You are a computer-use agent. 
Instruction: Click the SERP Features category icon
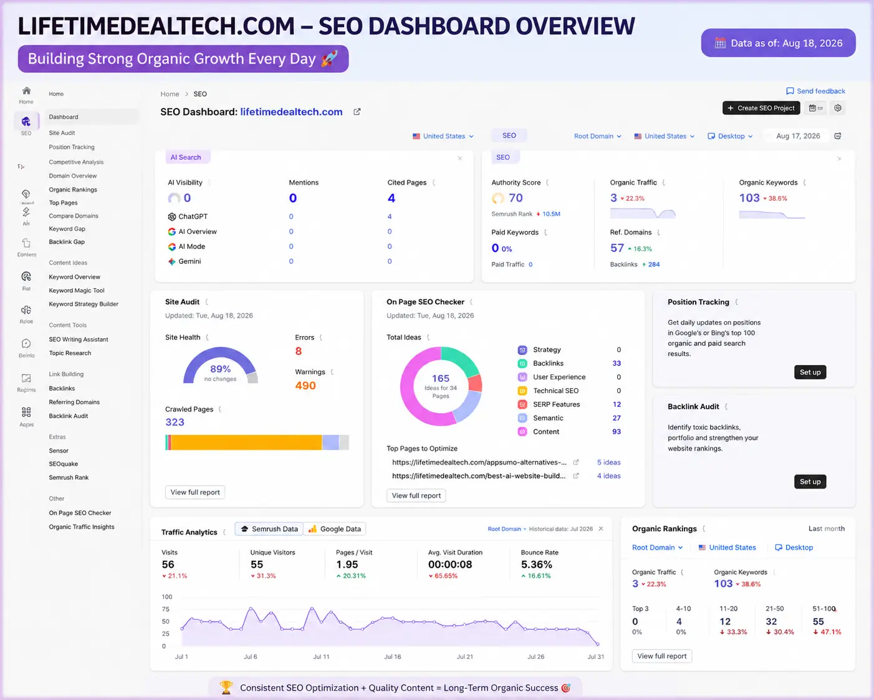(x=522, y=404)
